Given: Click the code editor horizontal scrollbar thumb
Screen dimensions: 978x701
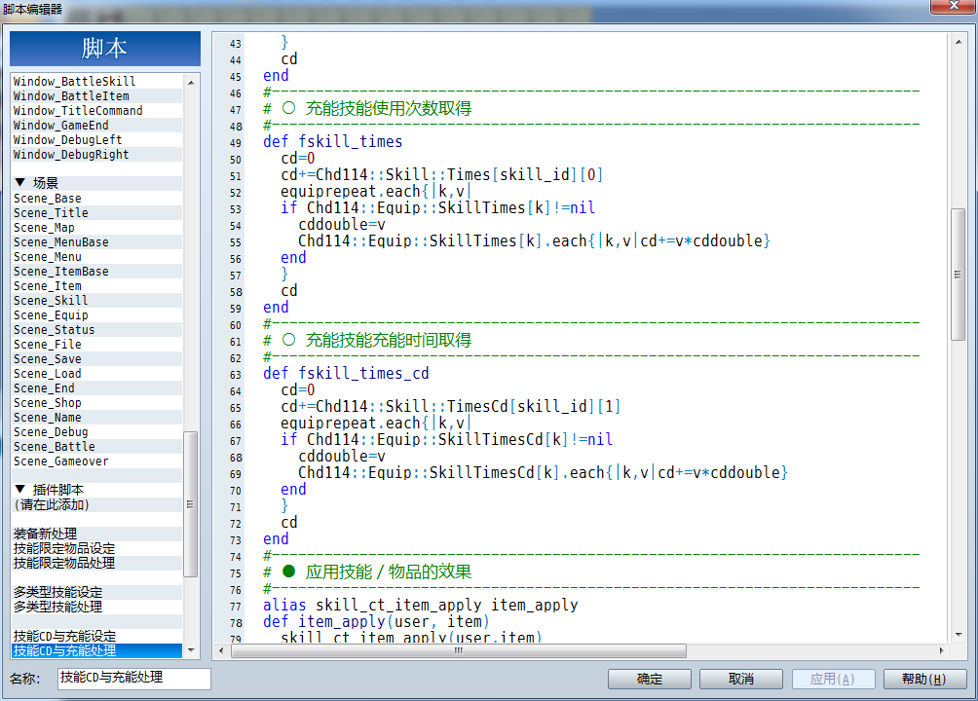Looking at the screenshot, I should tap(459, 650).
